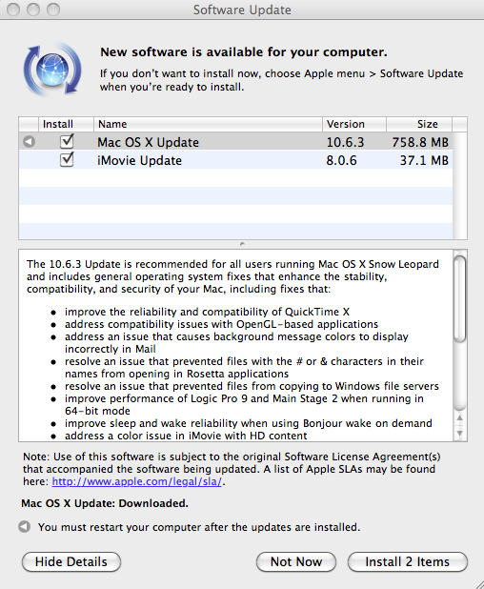Click the Software Update globe icon
Screen dimensions: 484x589
(52, 70)
